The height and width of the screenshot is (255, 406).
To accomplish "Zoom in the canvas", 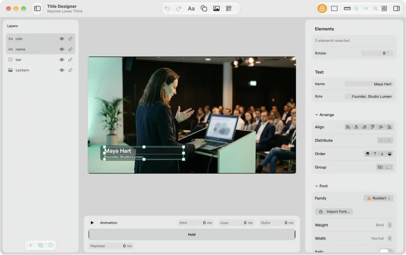I will 375,9.
